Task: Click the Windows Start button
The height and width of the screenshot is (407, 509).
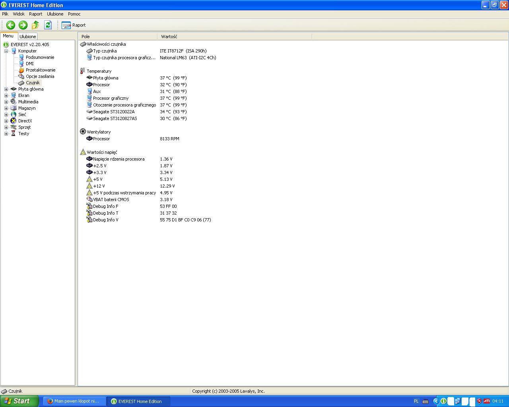Action: pyautogui.click(x=19, y=401)
